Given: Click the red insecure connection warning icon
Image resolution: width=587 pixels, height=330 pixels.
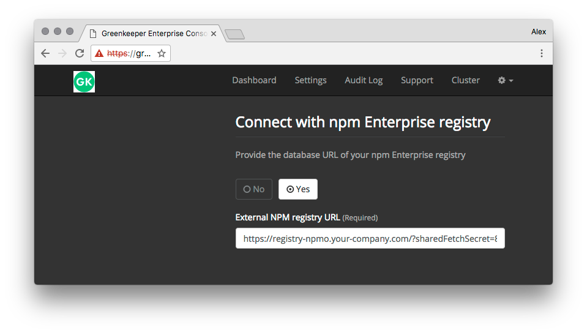Looking at the screenshot, I should point(99,53).
